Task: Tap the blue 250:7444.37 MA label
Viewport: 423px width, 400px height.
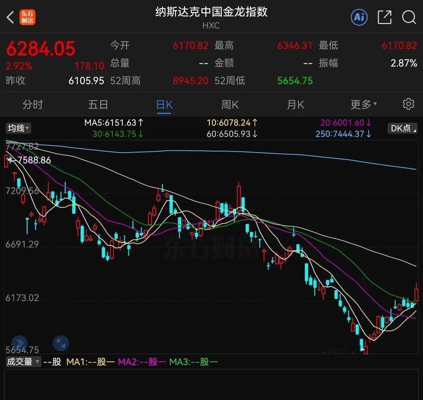Action: pyautogui.click(x=343, y=134)
